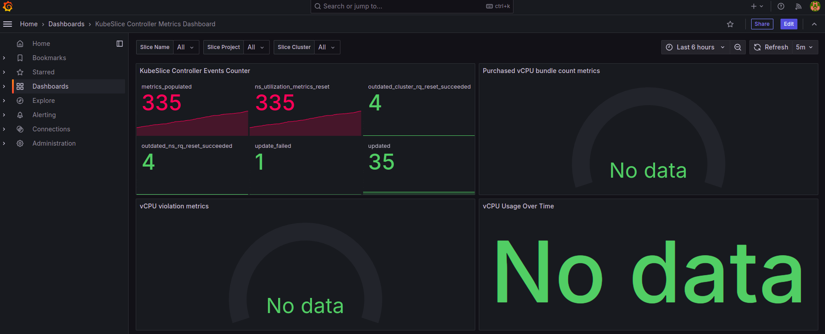The width and height of the screenshot is (825, 334).
Task: Click the metrics_populated stat value 335
Action: [x=162, y=103]
